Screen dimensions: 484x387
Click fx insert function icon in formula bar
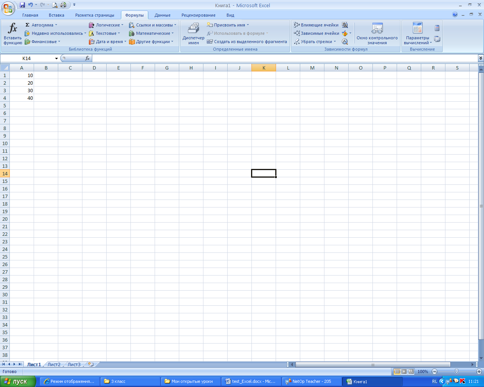coord(87,58)
